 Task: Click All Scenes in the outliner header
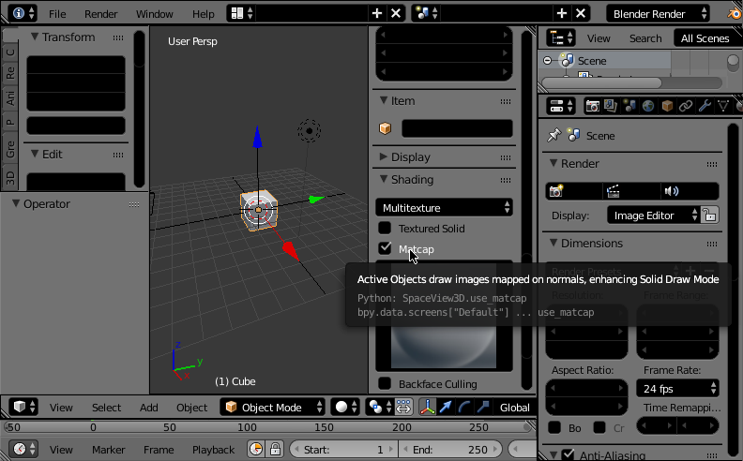[x=705, y=38]
